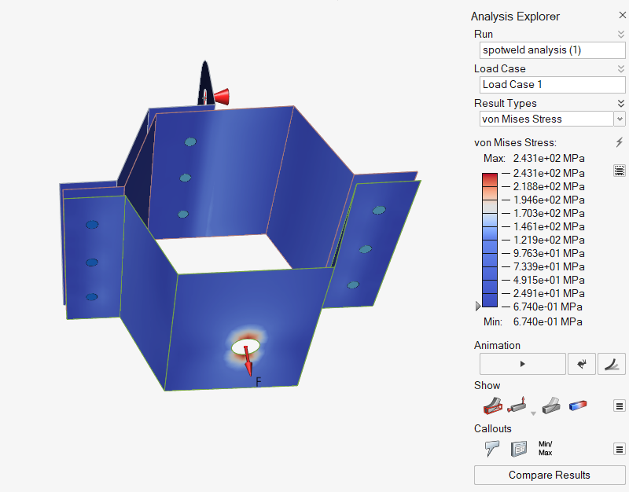The width and height of the screenshot is (629, 492).
Task: Open the Show options menu
Action: [620, 406]
